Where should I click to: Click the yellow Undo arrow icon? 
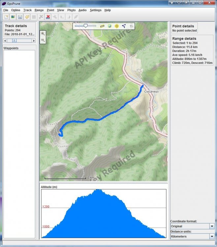(27, 17)
